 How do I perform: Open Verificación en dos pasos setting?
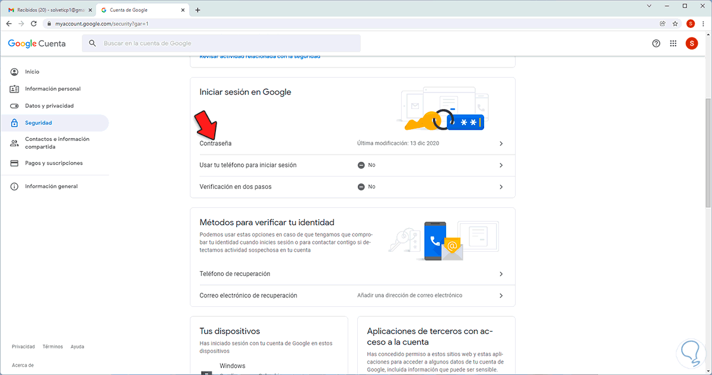click(x=352, y=187)
